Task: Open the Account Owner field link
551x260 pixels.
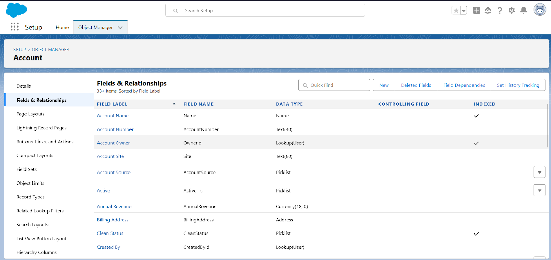Action: click(113, 143)
